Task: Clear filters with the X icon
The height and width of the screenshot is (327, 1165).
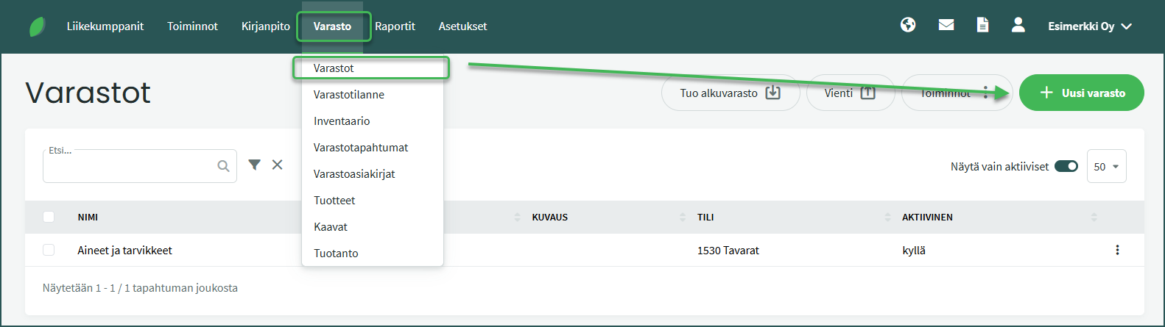Action: [278, 165]
